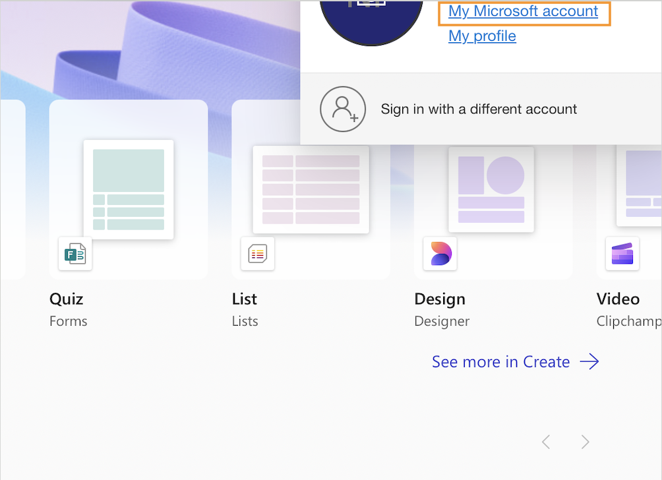Click the Design card title
This screenshot has width=662, height=480.
(440, 299)
